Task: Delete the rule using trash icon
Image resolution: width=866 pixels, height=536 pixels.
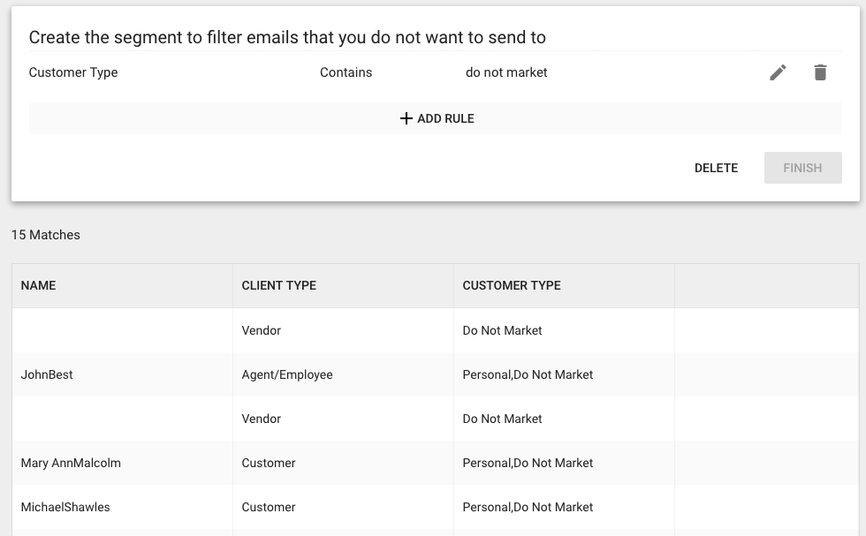Action: coord(820,72)
